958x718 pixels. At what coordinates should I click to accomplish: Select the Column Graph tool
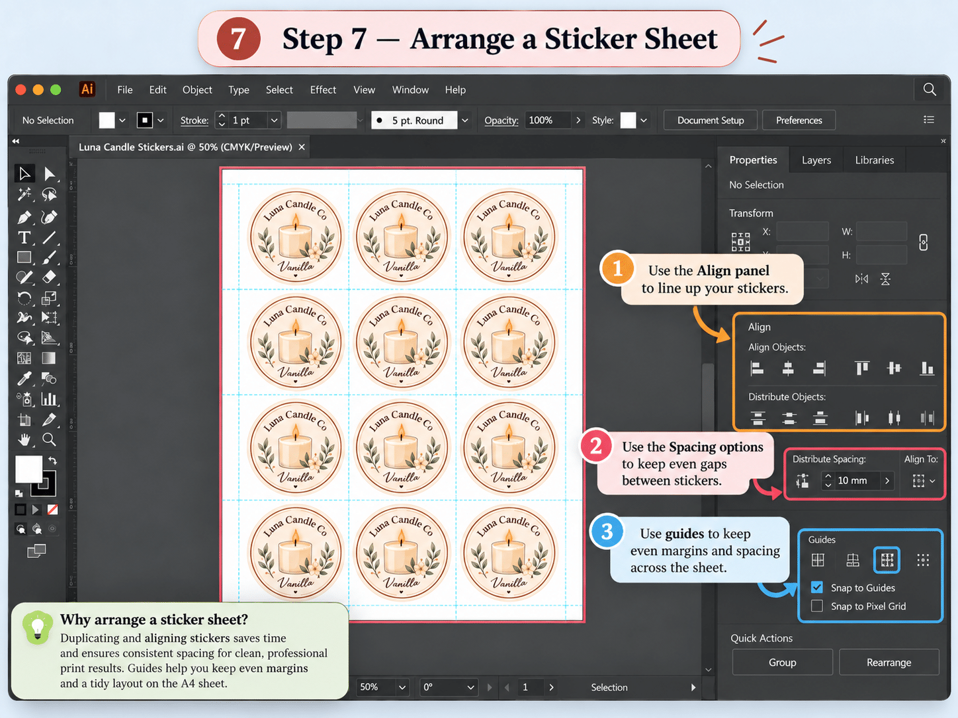pyautogui.click(x=49, y=399)
